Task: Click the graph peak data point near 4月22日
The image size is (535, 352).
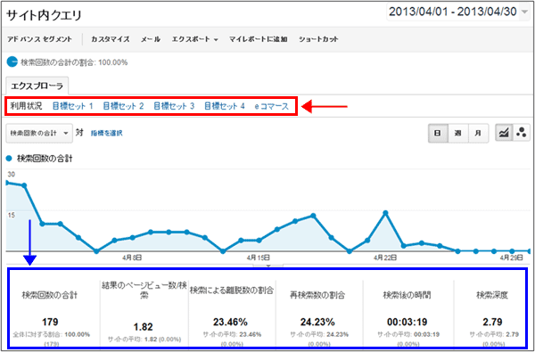Action: (385, 213)
